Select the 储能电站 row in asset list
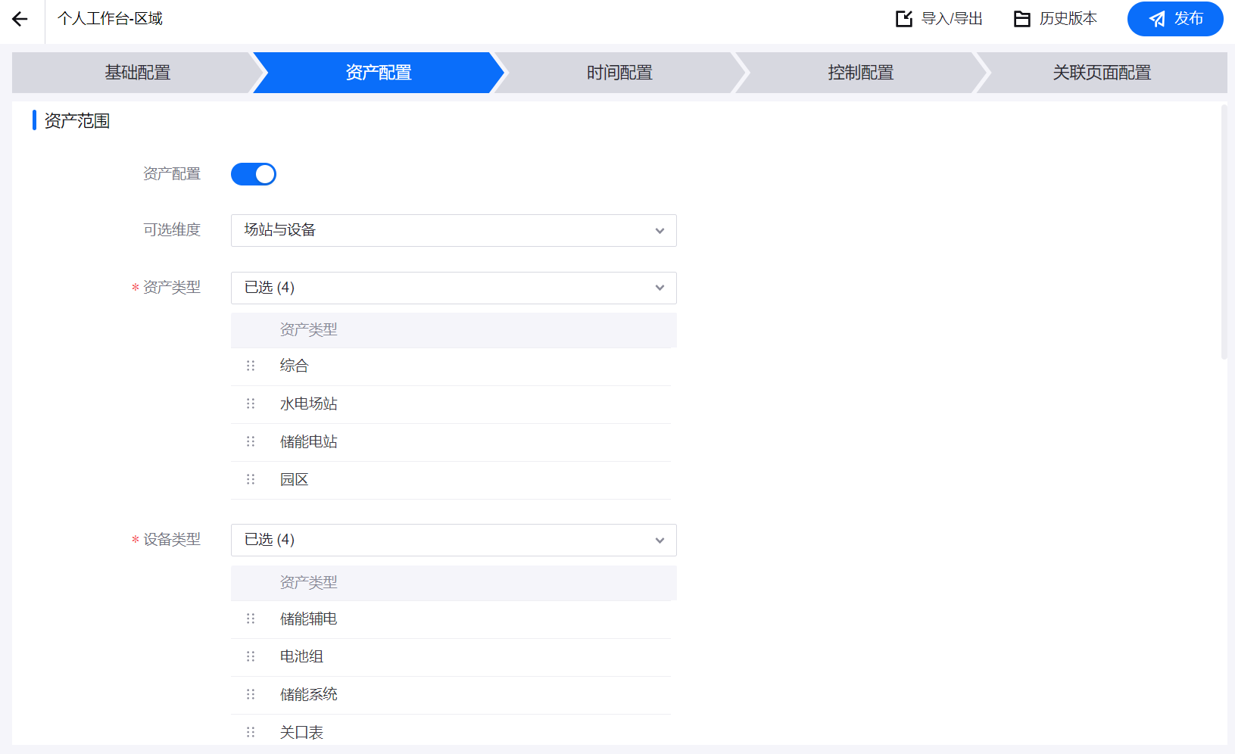 [308, 441]
